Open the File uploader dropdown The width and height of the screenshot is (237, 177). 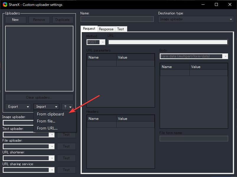29,146
